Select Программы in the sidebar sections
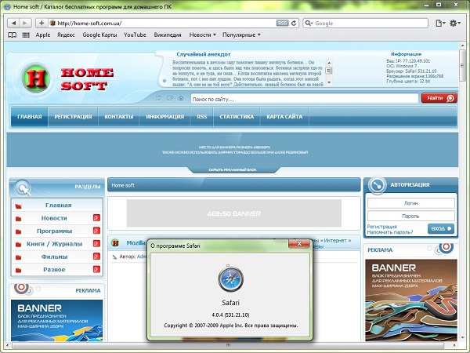The height and width of the screenshot is (353, 470). point(55,231)
